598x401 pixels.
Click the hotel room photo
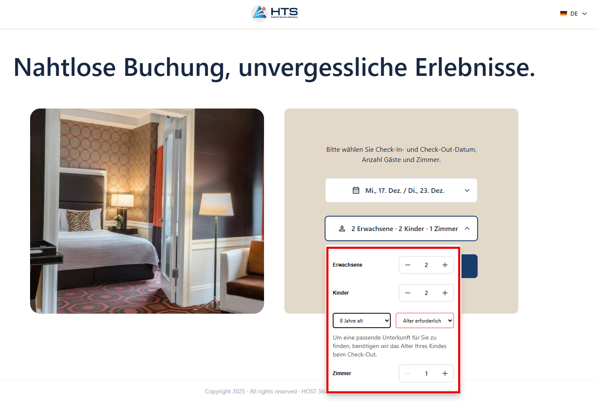click(x=147, y=211)
